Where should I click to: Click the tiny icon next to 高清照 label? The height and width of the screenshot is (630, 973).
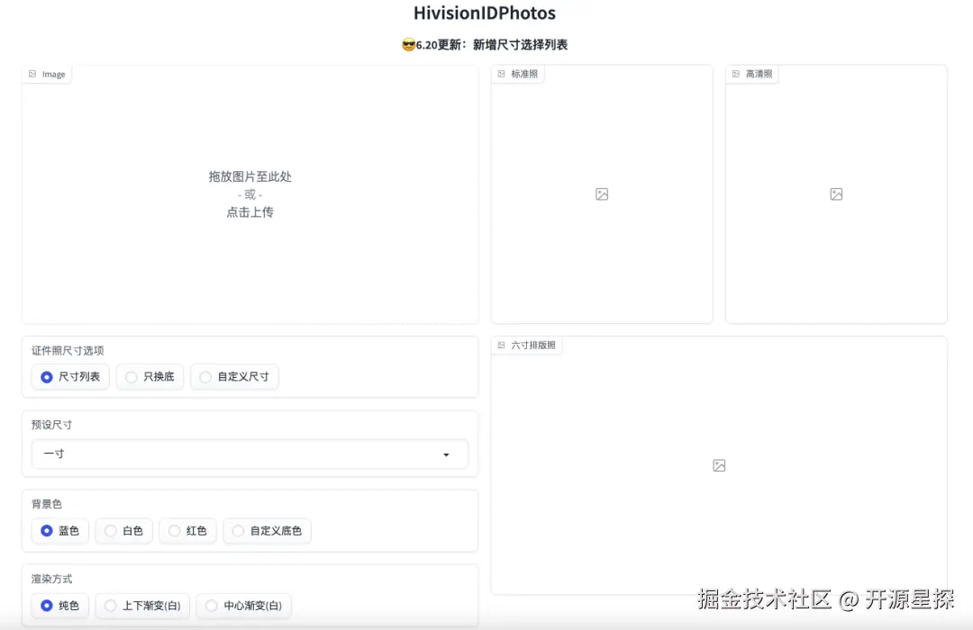click(x=735, y=74)
